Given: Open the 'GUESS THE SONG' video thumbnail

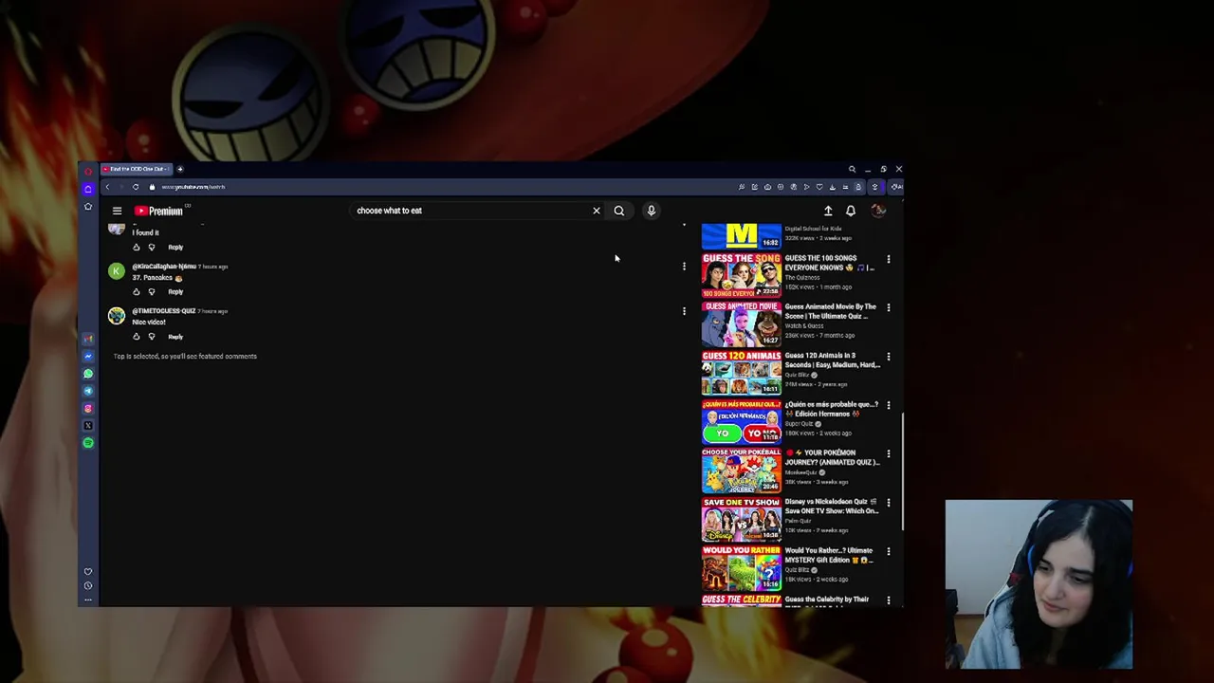Looking at the screenshot, I should pos(742,274).
